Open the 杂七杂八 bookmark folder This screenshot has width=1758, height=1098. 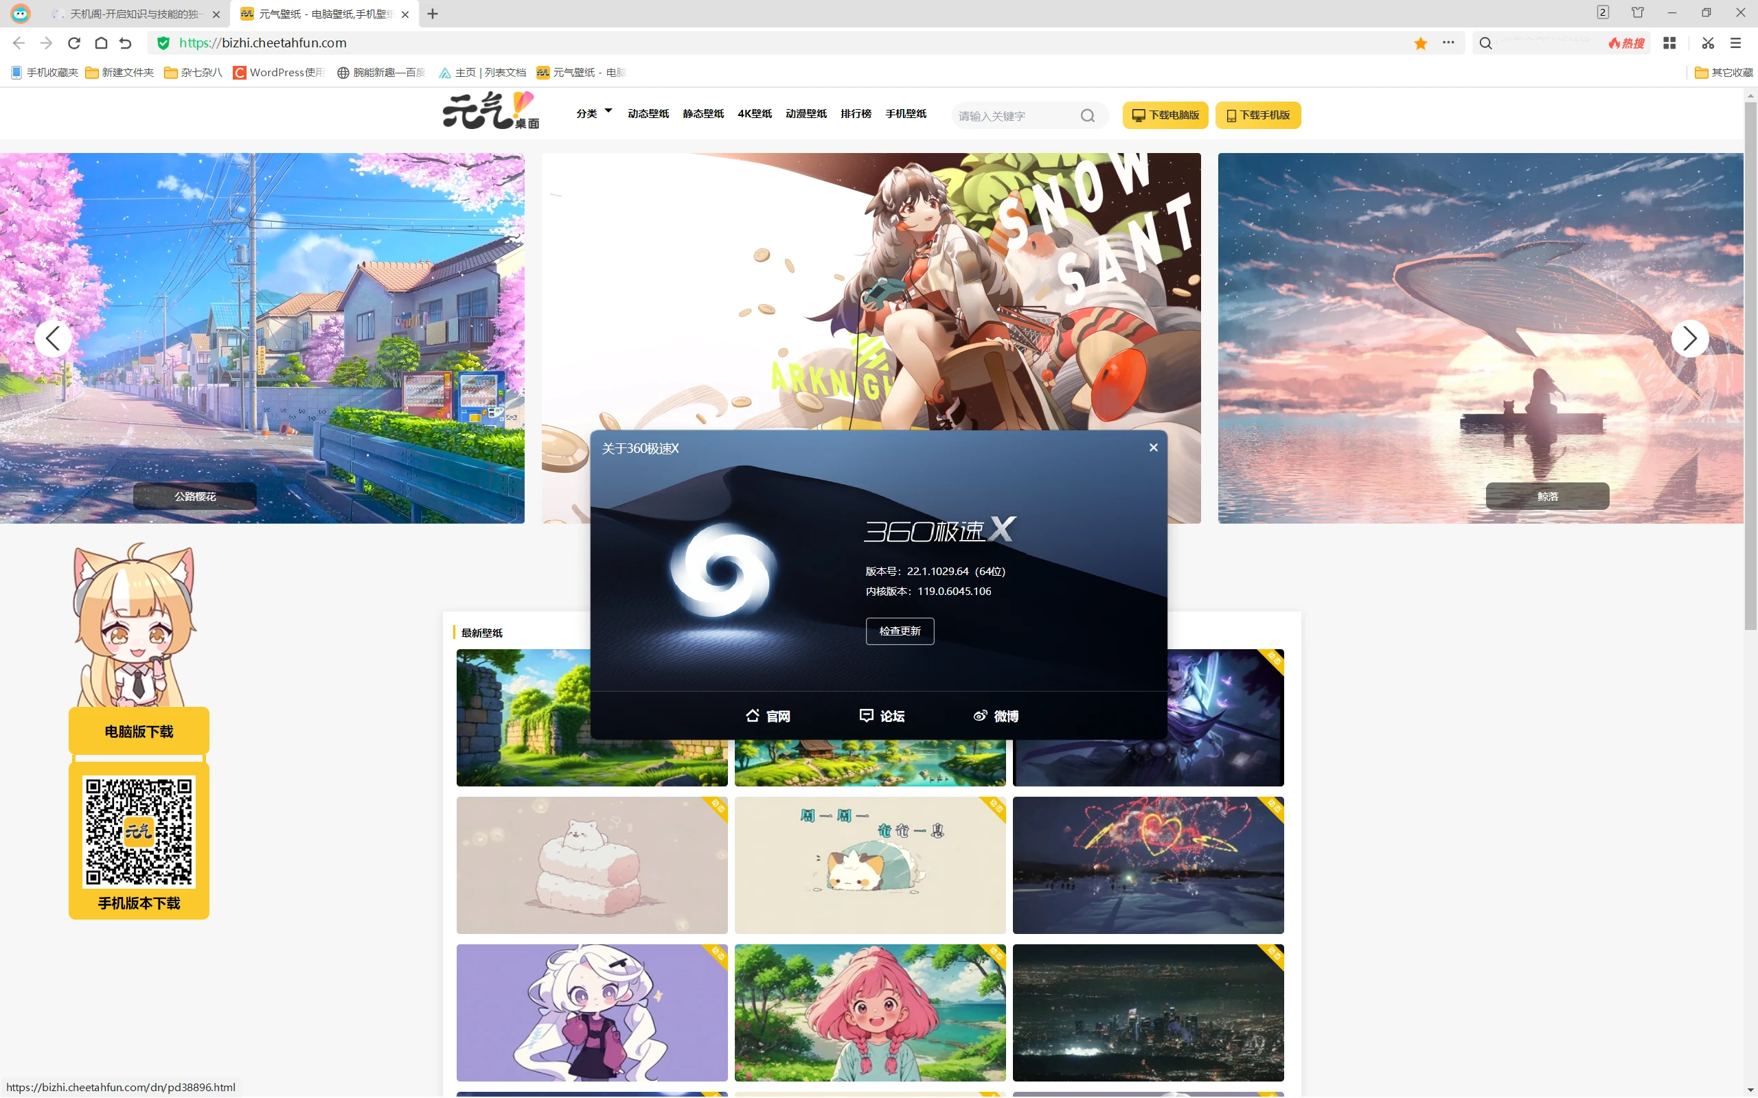[x=193, y=72]
